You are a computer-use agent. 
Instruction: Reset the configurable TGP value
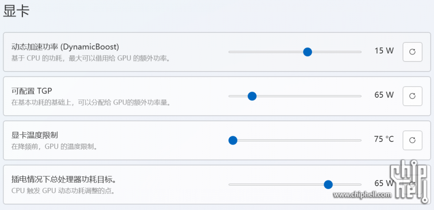tap(412, 96)
